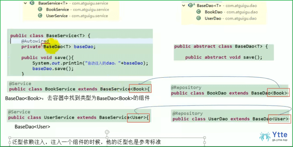Click the Ytte spider logo
This screenshot has width=293, height=147.
point(265,136)
